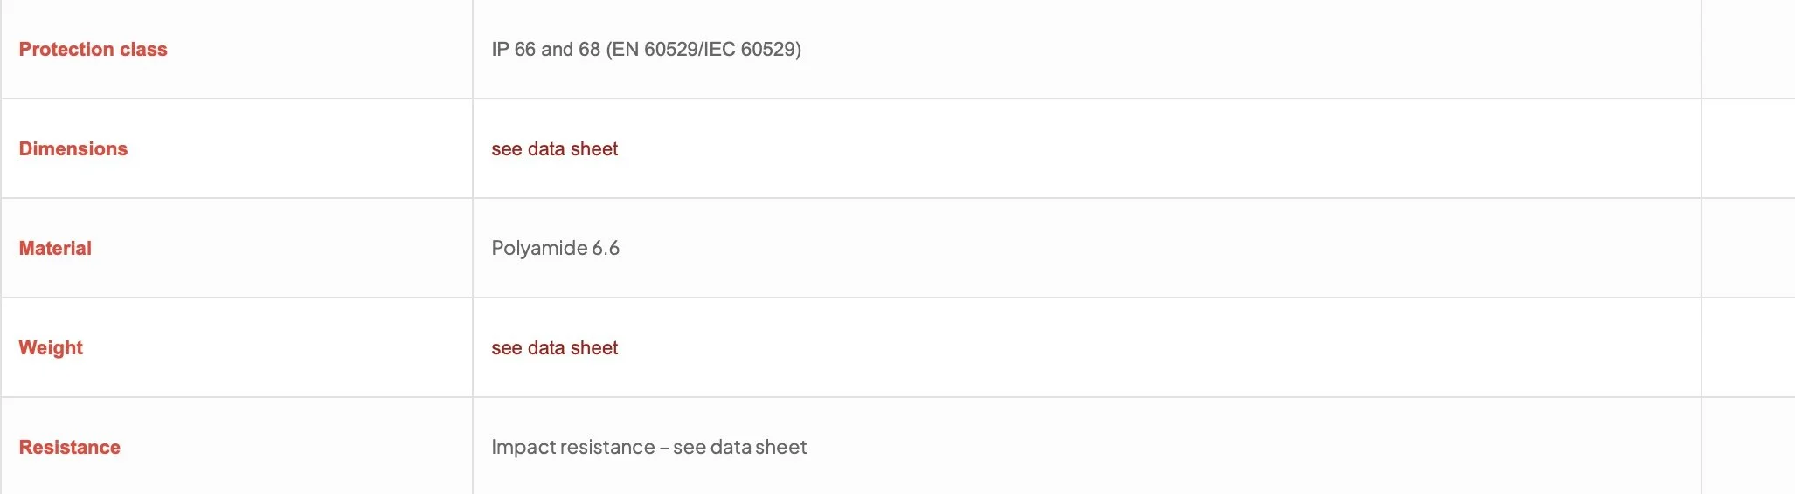Click empty rightmost cell of Protection class row
1795x494 pixels.
[x=1748, y=50]
